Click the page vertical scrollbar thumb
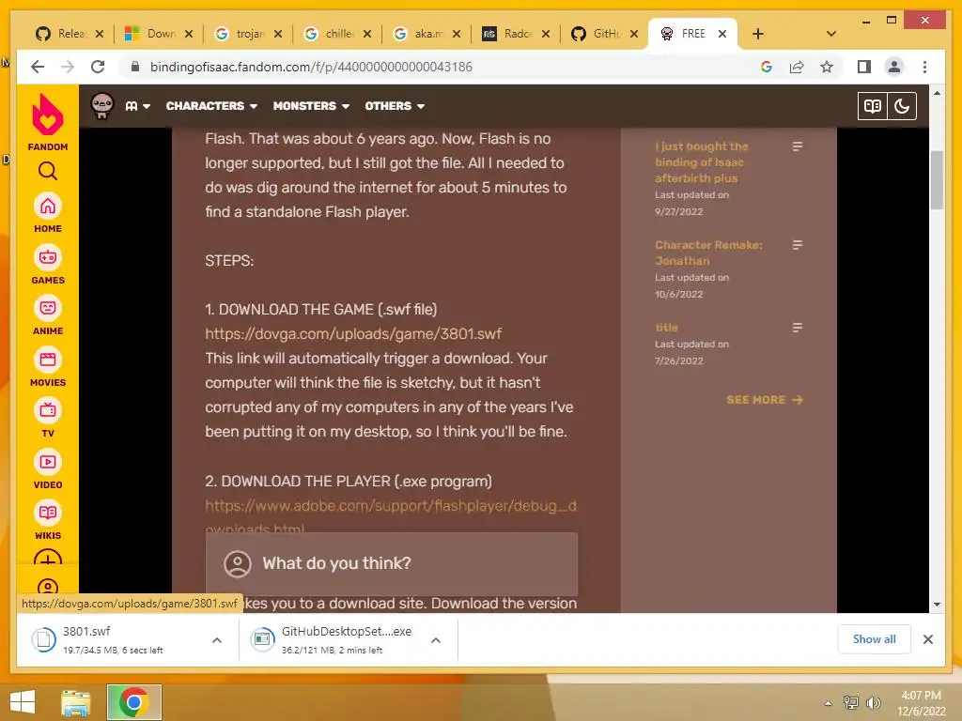962x721 pixels. [937, 179]
